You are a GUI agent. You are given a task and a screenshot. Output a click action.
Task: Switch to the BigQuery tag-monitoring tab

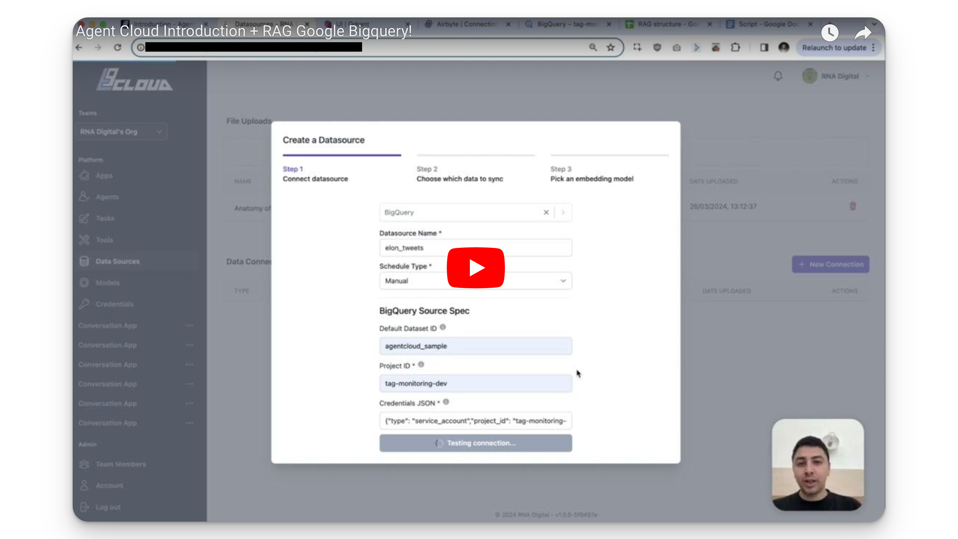(x=567, y=24)
